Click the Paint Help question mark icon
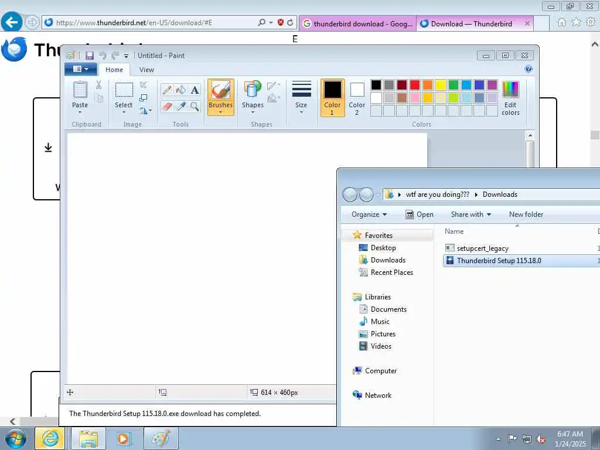Screen dimensions: 600x450 (529, 69)
